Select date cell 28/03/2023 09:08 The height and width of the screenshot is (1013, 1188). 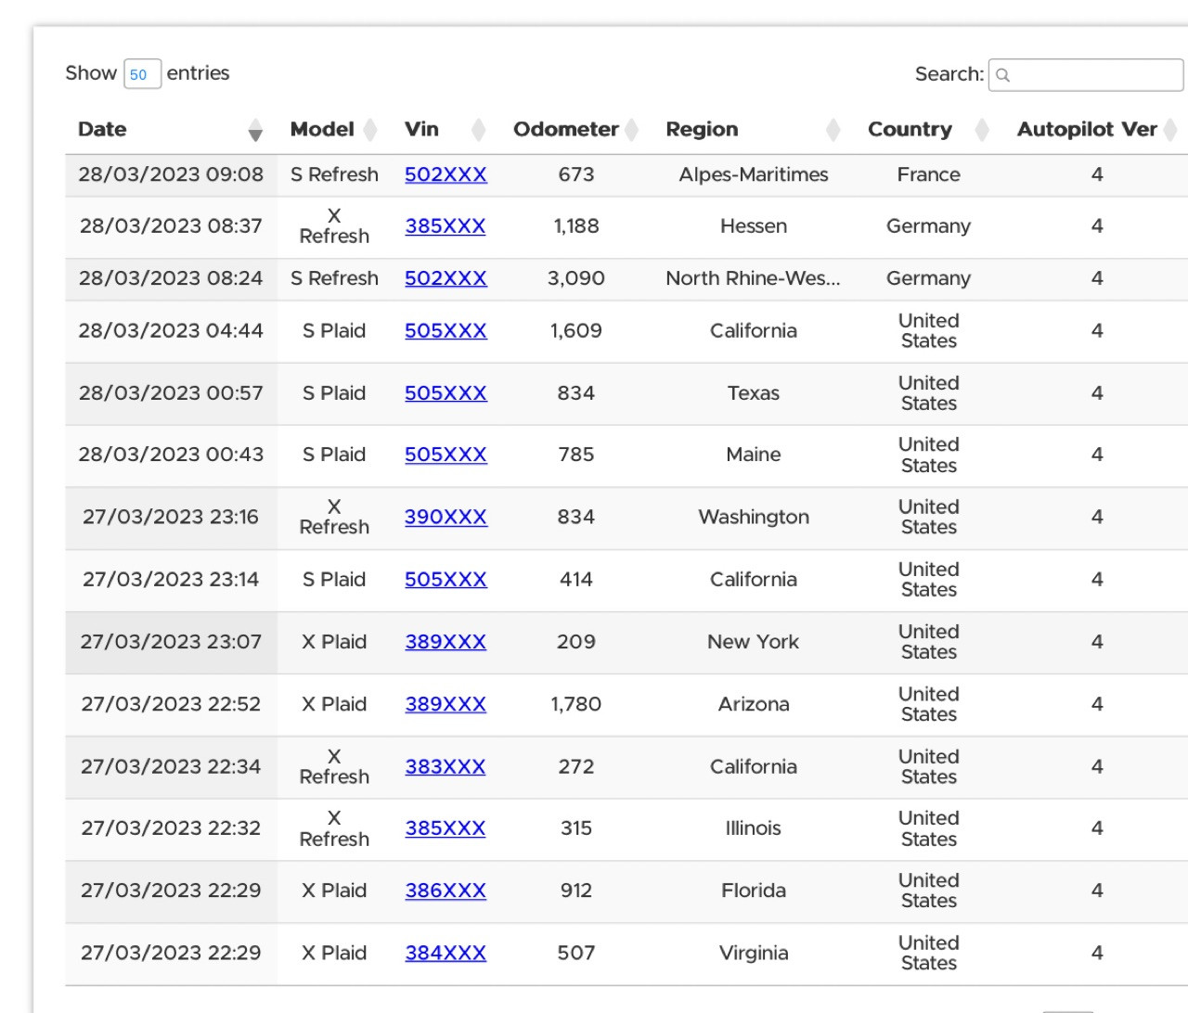171,174
